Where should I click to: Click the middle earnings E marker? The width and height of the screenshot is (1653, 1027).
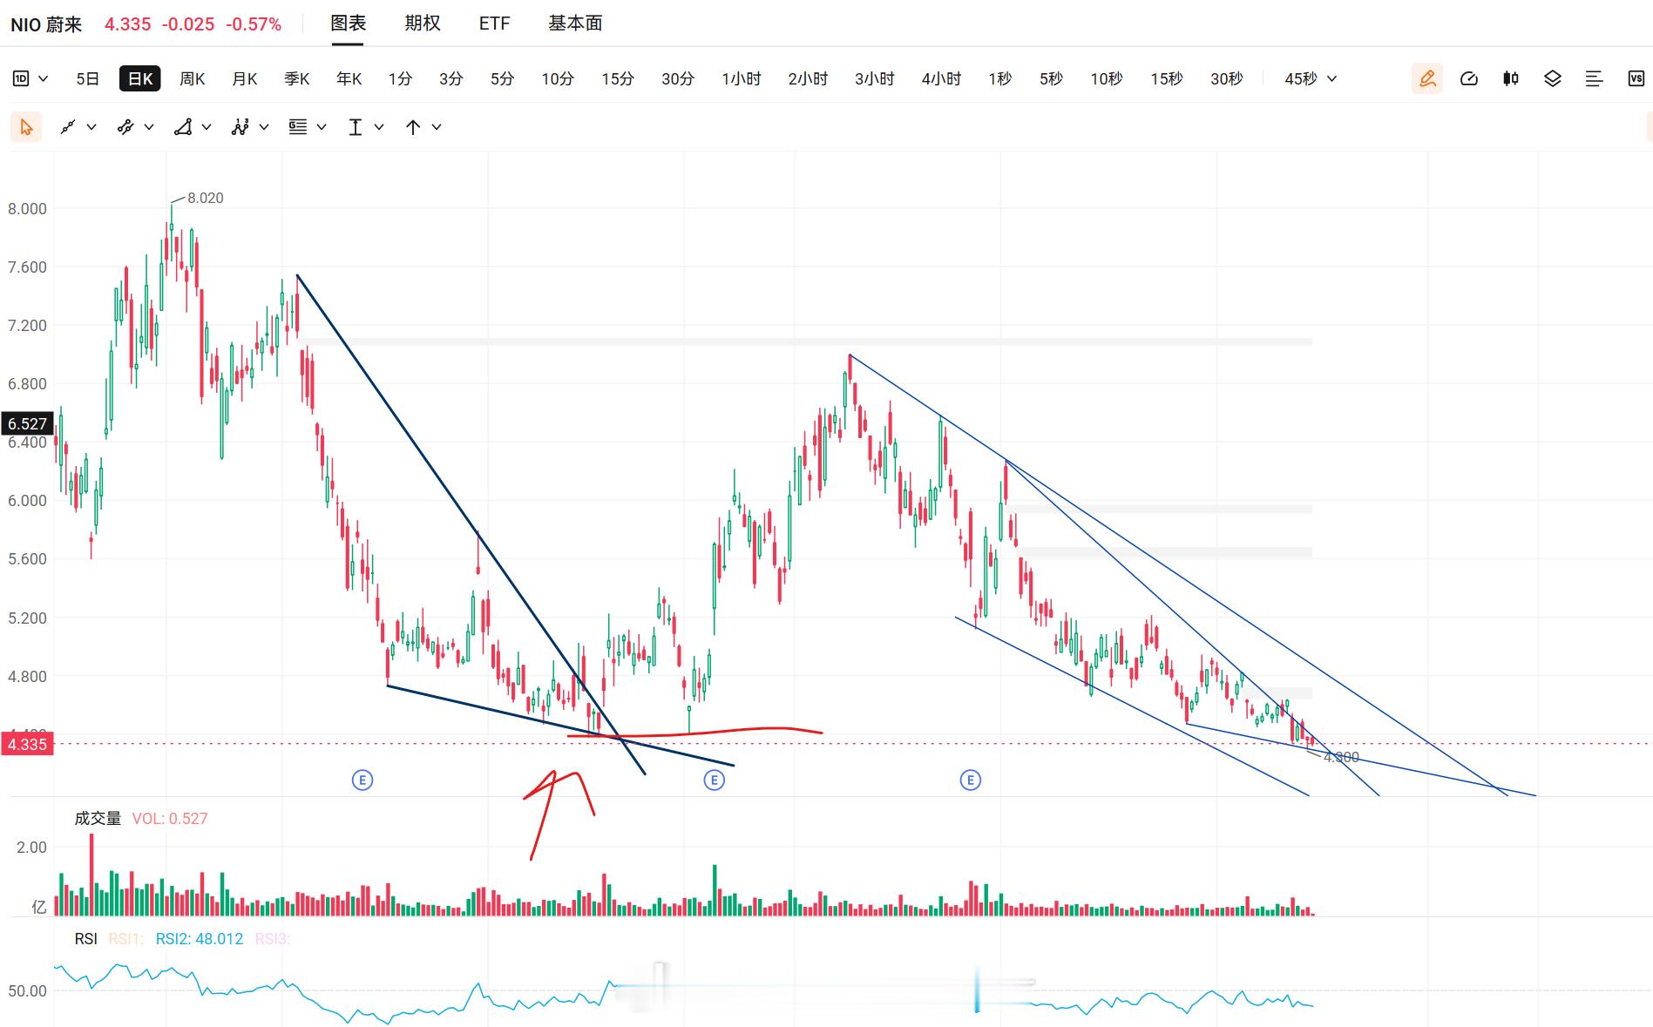(x=714, y=780)
